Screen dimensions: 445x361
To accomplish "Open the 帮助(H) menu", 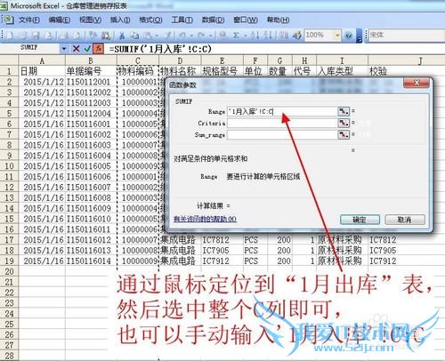I will point(278,20).
